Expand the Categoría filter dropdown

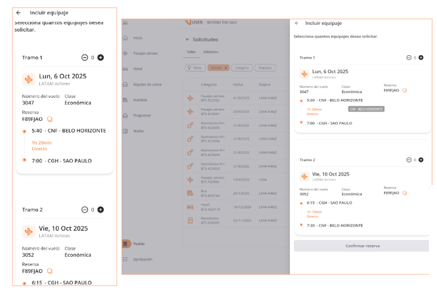242,68
